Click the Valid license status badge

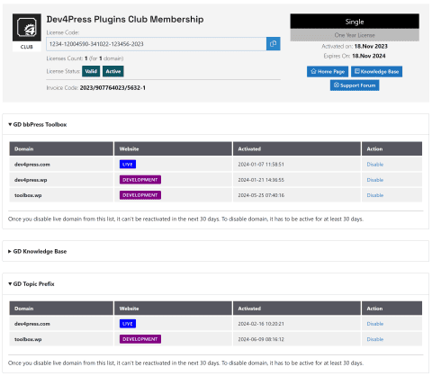[91, 71]
